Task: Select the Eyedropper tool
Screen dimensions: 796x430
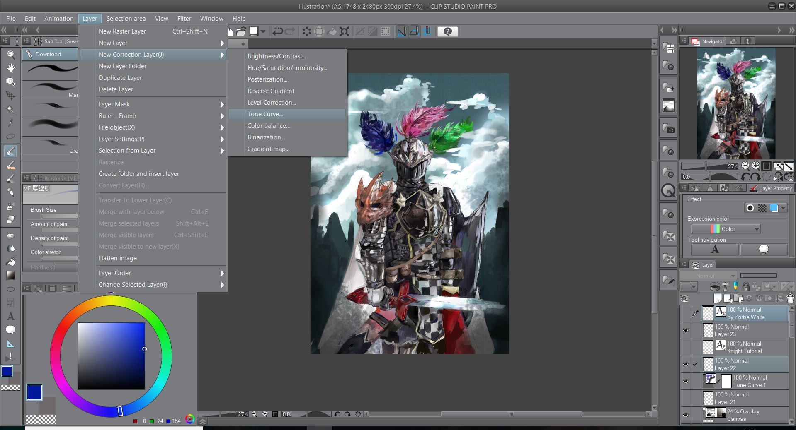Action: pyautogui.click(x=11, y=123)
